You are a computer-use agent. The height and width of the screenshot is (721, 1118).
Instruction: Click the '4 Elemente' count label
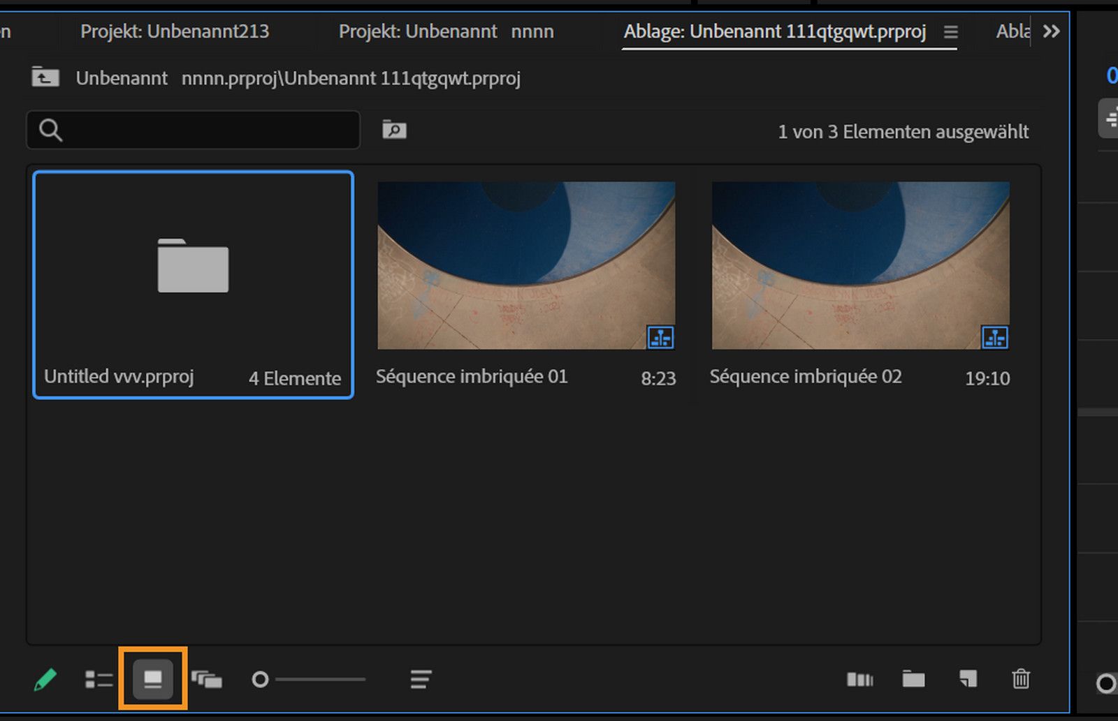(295, 378)
